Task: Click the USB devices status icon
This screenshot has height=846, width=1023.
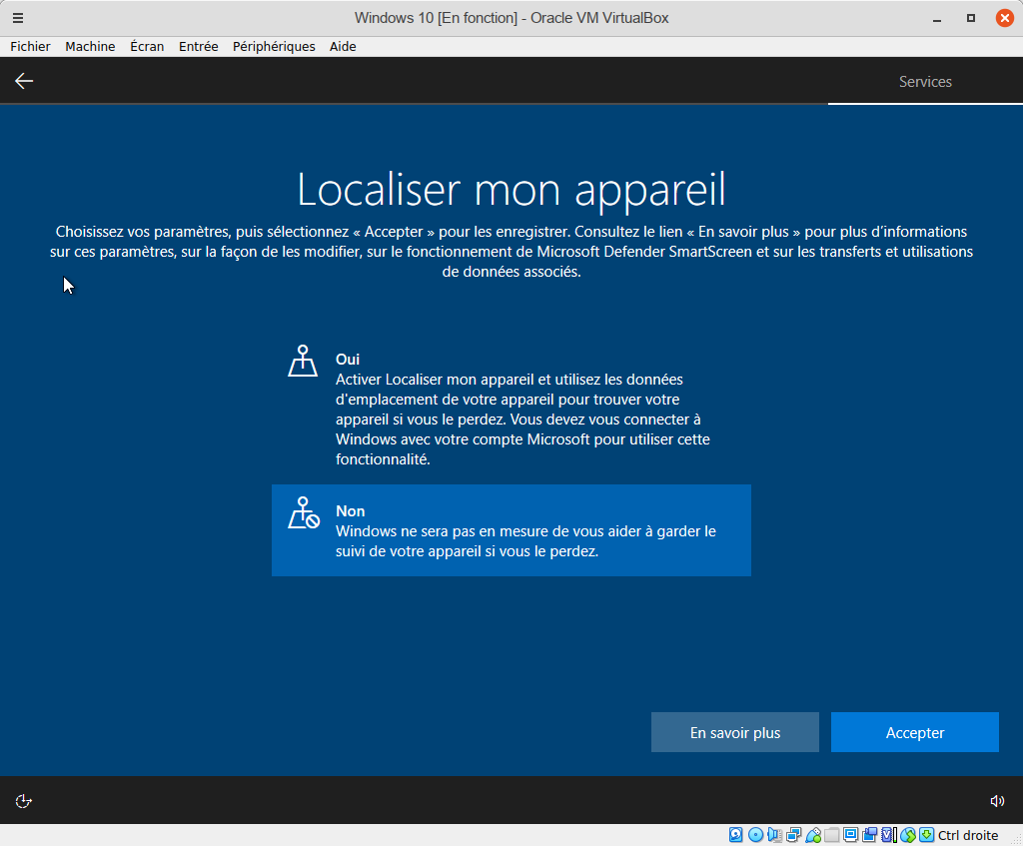Action: coord(813,835)
